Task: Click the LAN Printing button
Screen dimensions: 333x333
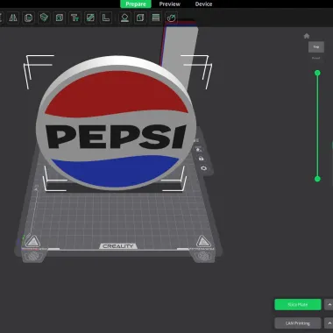Action: click(298, 323)
